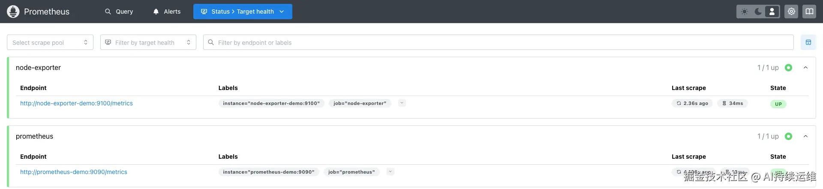Switch to dark theme moon icon
823x189 pixels.
[x=758, y=12]
